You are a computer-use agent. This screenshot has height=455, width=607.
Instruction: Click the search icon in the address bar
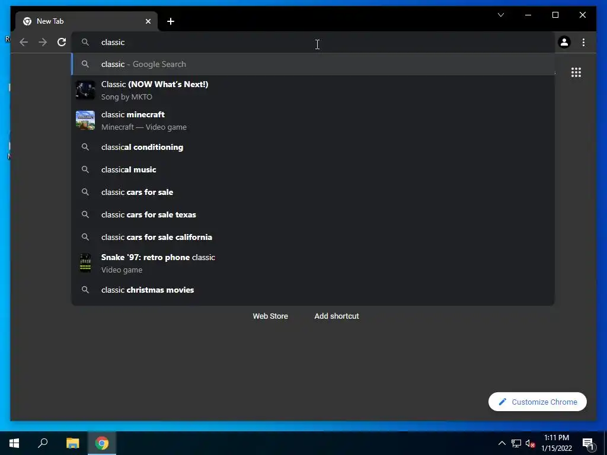[85, 42]
